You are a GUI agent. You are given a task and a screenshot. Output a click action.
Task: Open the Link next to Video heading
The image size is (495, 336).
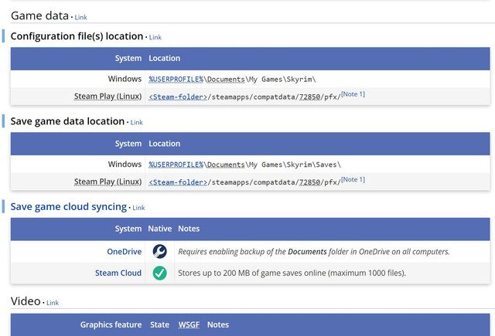[53, 303]
